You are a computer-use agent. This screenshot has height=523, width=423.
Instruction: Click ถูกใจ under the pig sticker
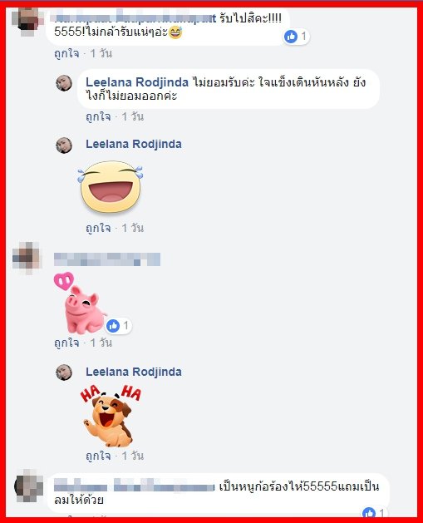(67, 343)
